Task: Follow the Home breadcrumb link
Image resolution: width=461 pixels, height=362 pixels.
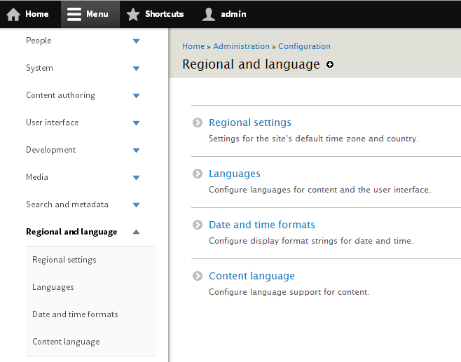Action: click(x=193, y=46)
